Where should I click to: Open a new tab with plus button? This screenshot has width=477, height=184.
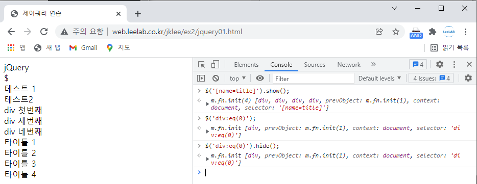138,14
